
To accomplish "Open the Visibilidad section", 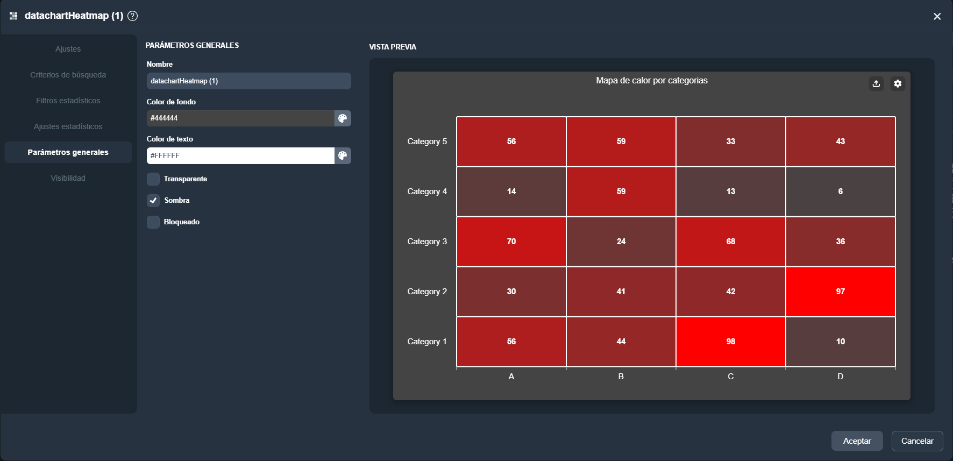I will tap(68, 178).
